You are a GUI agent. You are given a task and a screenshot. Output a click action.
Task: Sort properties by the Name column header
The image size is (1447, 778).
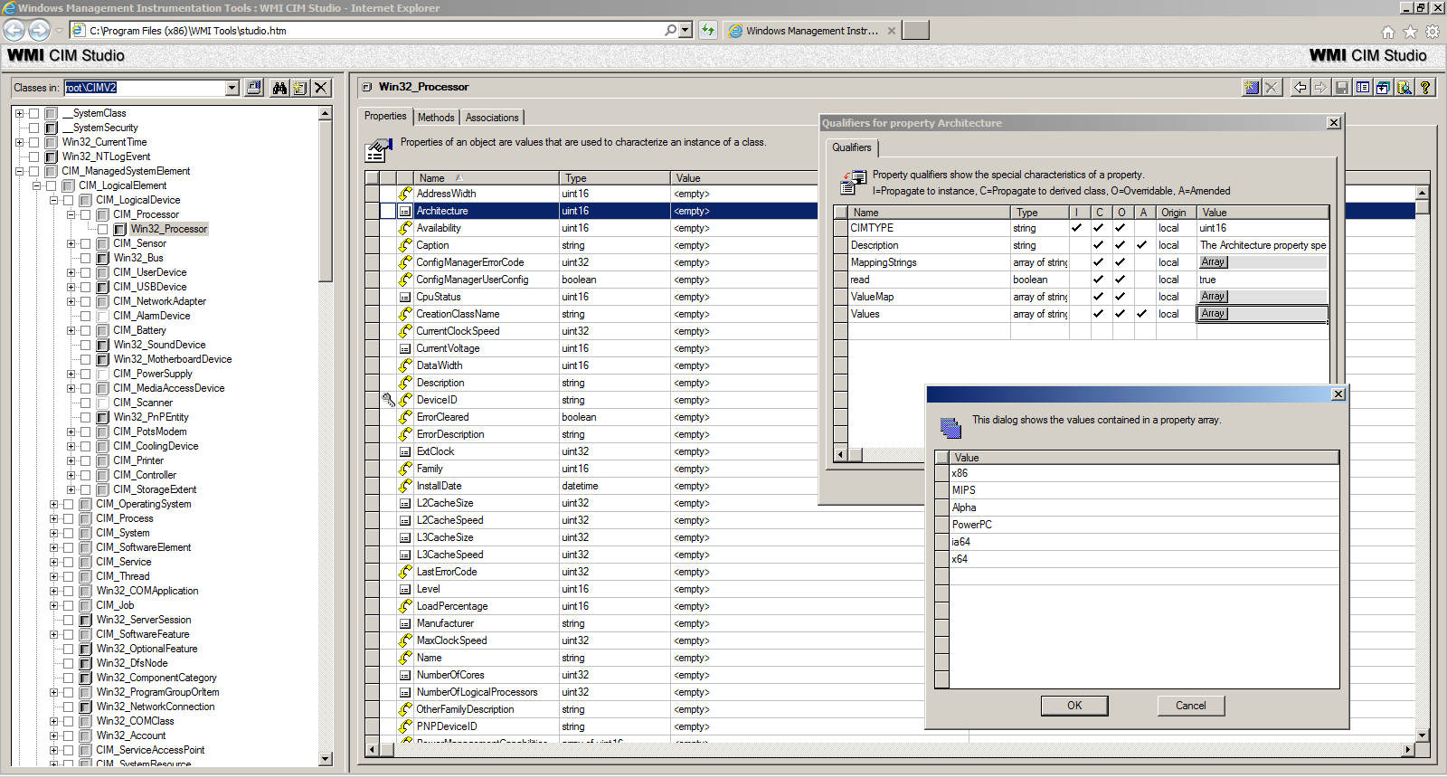pyautogui.click(x=487, y=178)
